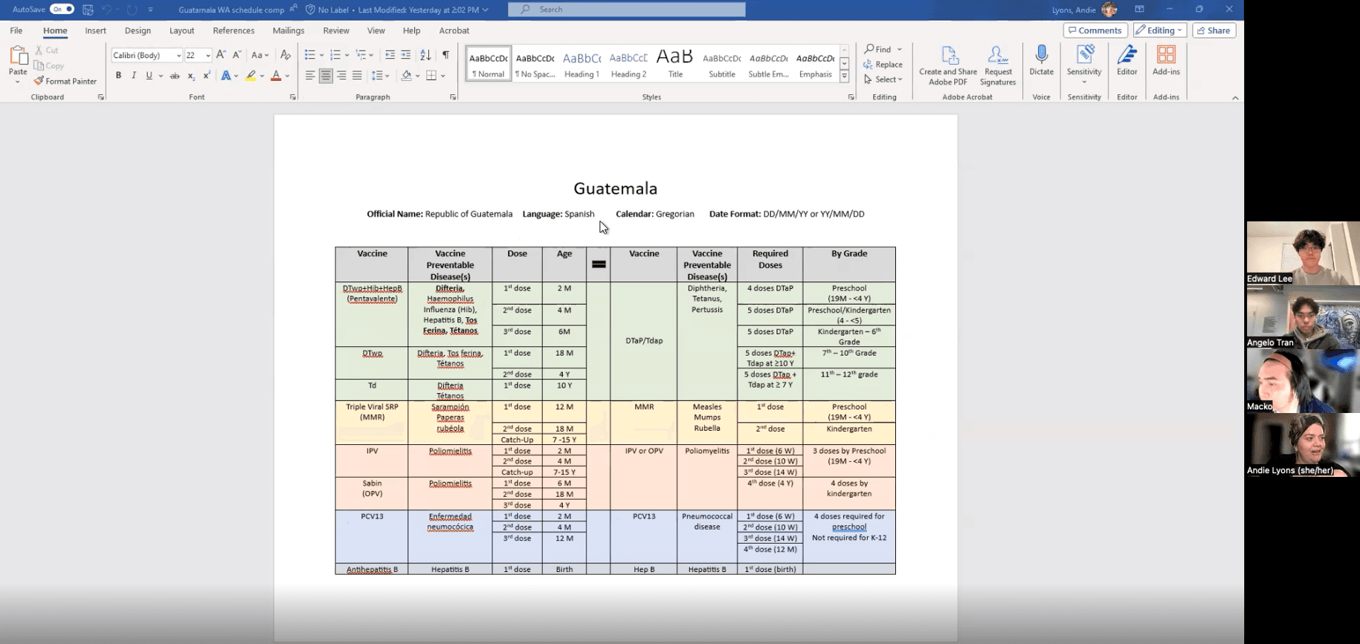Expand the Styles gallery
1360x644 pixels.
[844, 77]
